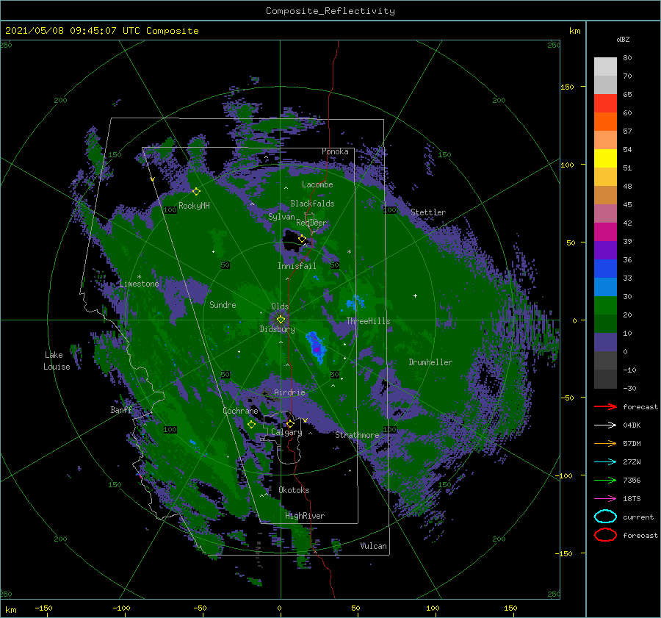Click the light blue echo above ThreeHills
The width and height of the screenshot is (661, 618).
coord(355,302)
